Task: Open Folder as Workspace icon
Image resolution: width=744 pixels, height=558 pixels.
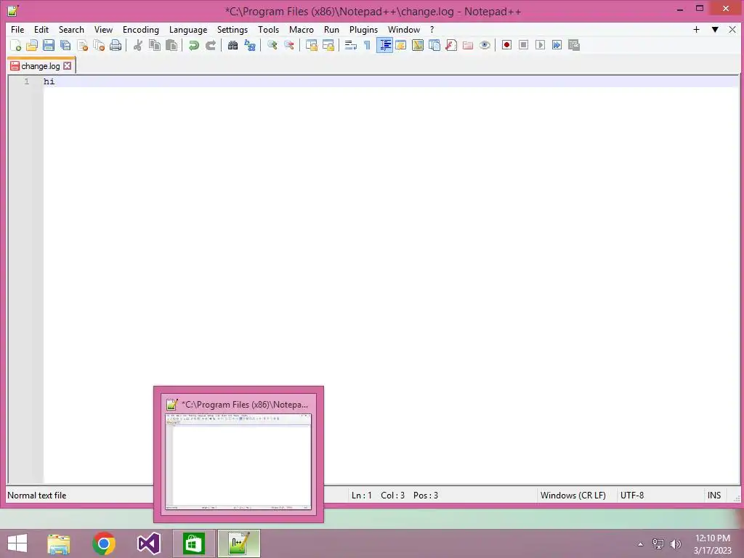Action: [468, 45]
